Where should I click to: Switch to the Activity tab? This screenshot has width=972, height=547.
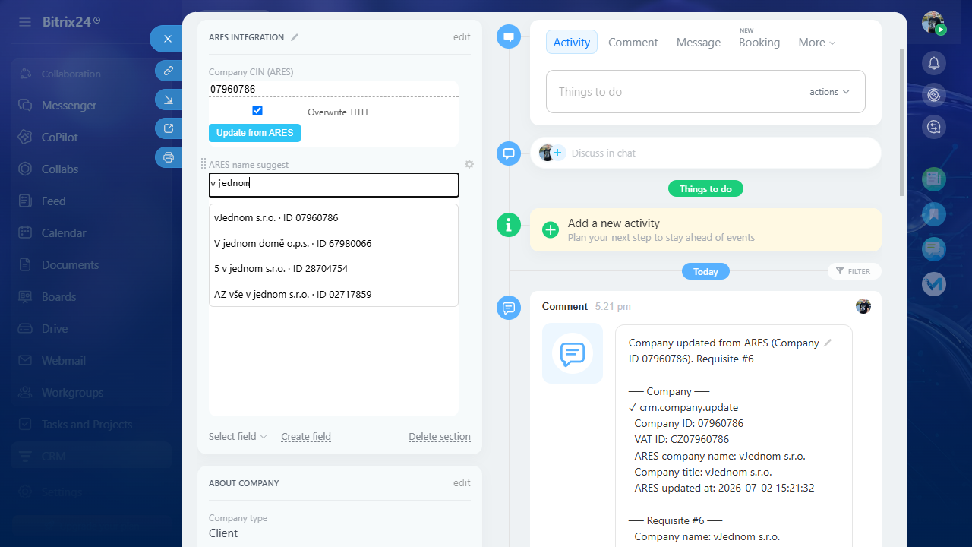tap(572, 43)
